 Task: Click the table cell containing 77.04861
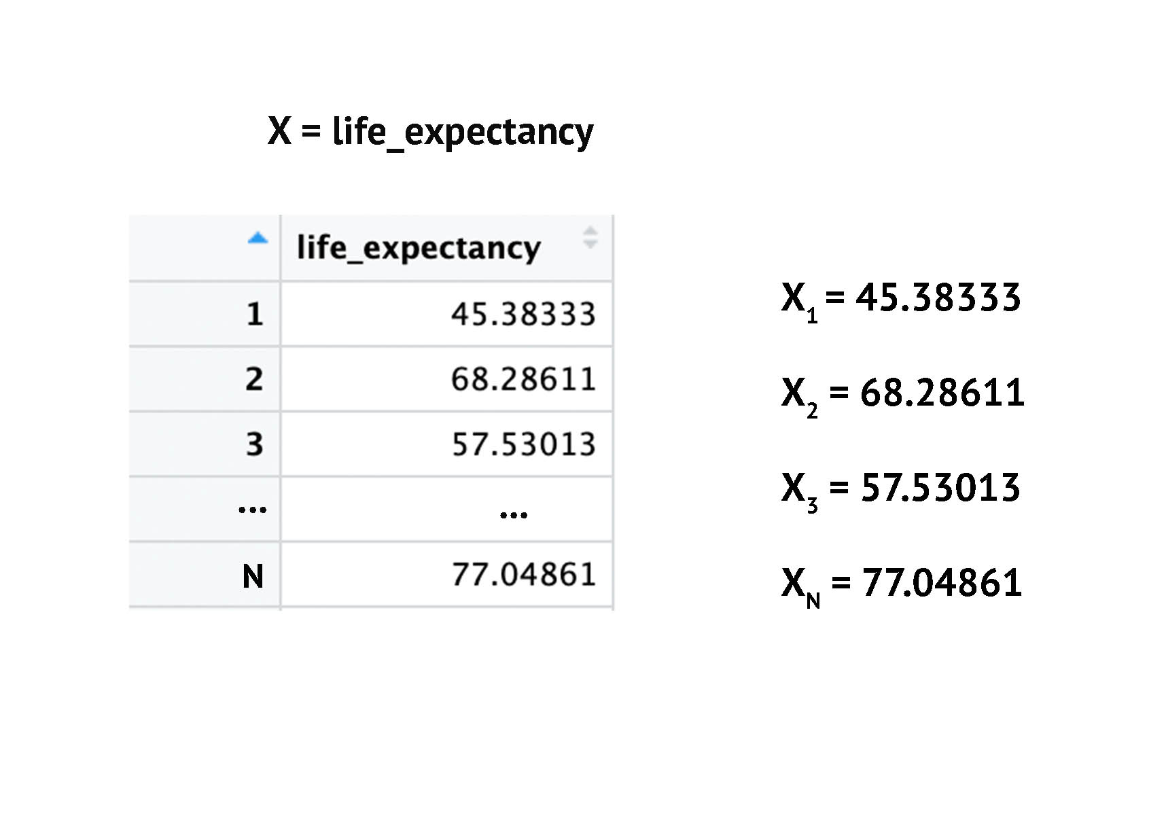523,575
